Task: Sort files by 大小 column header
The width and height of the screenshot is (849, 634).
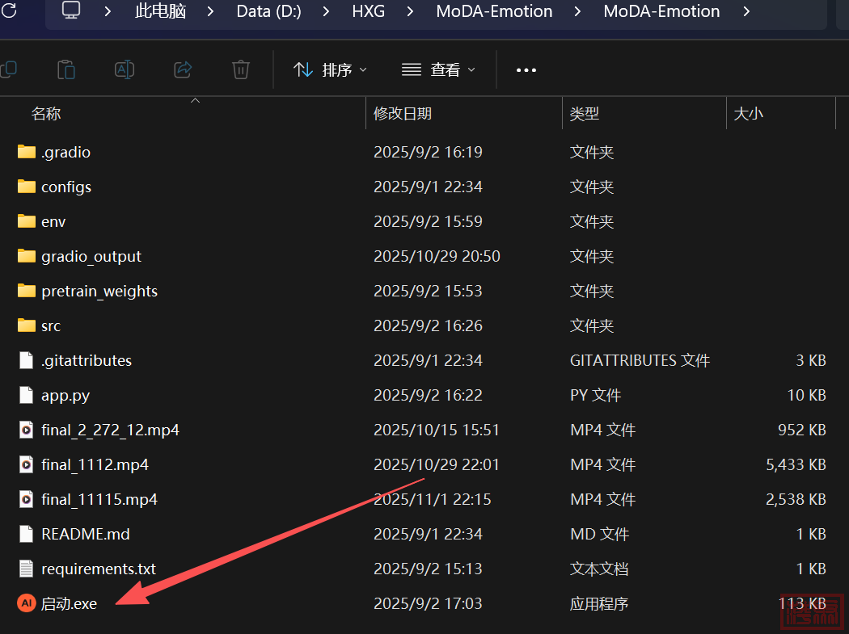Action: point(748,114)
